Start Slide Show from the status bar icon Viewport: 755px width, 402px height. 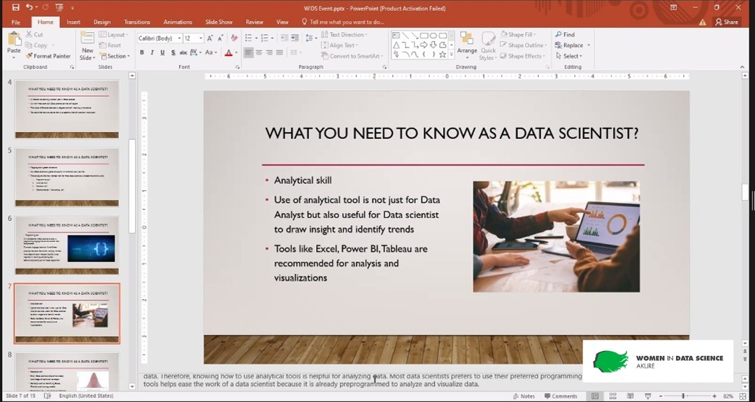click(648, 396)
